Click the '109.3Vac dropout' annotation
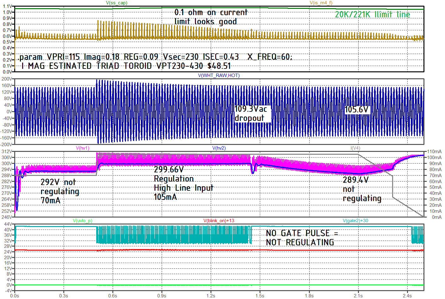This screenshot has height=299, width=445. [x=251, y=114]
